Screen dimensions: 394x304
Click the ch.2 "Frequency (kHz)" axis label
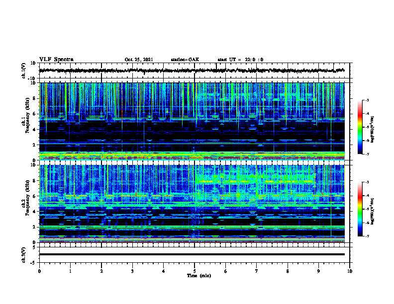[x=27, y=198]
